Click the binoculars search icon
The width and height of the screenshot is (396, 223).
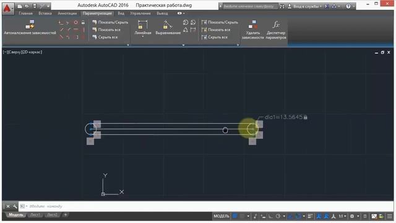[x=282, y=6]
